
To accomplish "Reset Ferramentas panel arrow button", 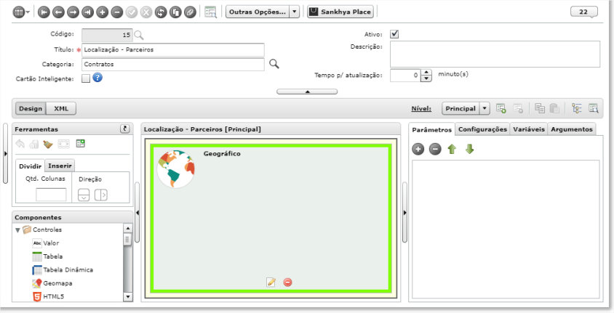I will [x=125, y=129].
